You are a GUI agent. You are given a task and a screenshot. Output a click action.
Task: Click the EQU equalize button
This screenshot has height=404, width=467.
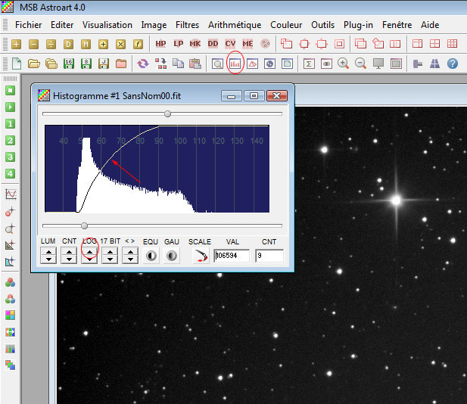151,256
